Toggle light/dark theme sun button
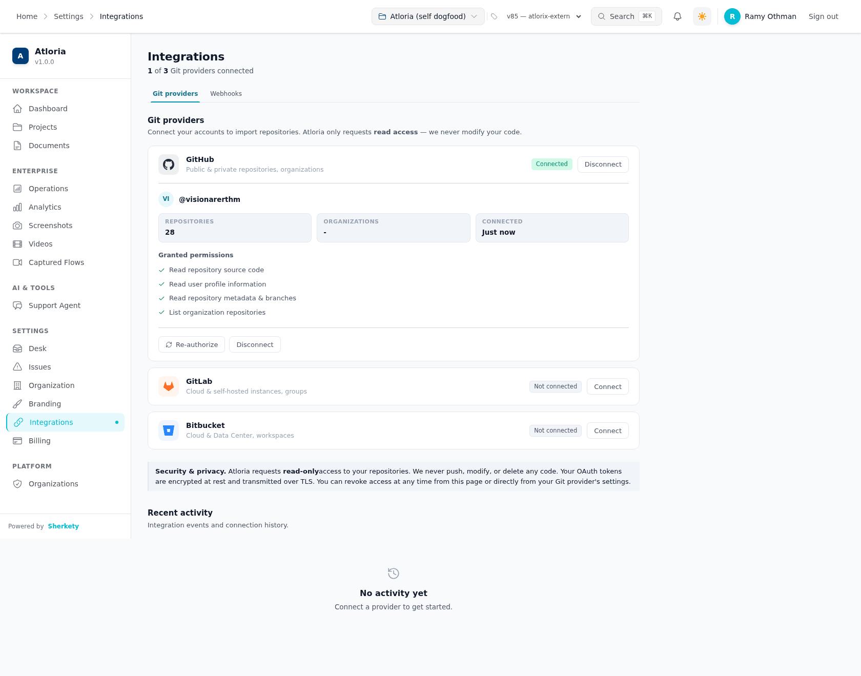Viewport: 861px width, 676px height. coord(702,16)
